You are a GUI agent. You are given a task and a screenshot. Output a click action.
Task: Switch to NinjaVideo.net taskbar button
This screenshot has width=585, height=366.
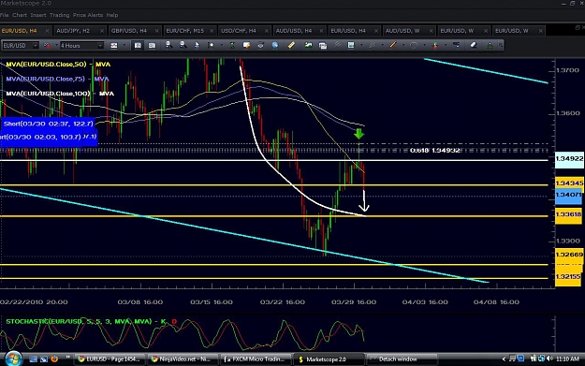tap(182, 359)
